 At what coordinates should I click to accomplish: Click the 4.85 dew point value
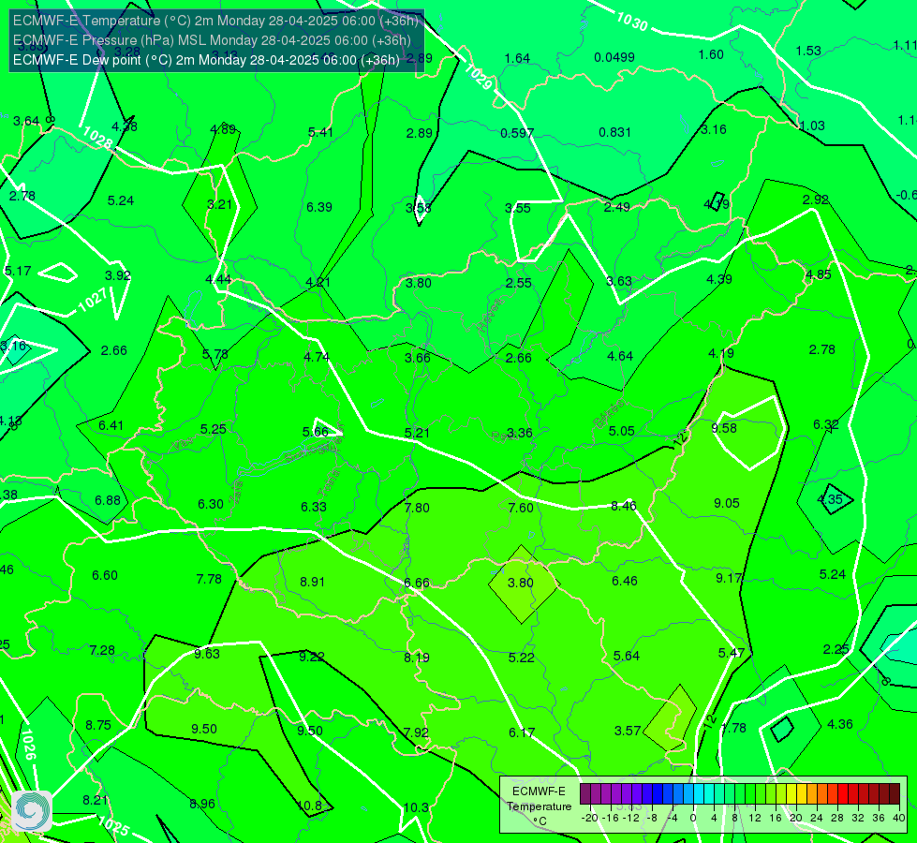tap(818, 275)
